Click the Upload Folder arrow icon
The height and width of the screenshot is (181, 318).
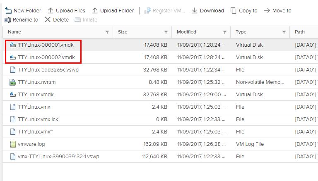coord(95,11)
